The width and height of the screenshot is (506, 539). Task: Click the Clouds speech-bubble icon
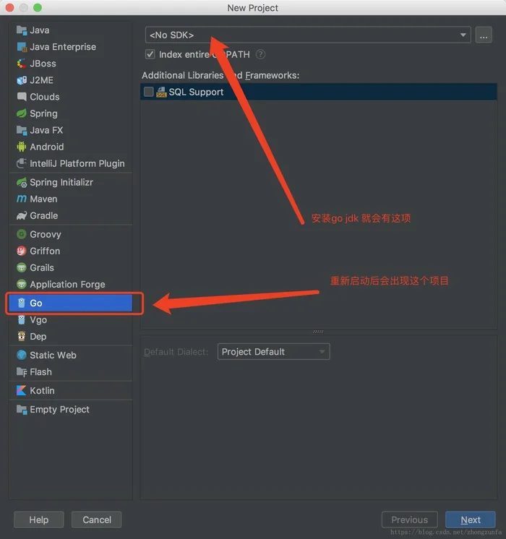[22, 97]
